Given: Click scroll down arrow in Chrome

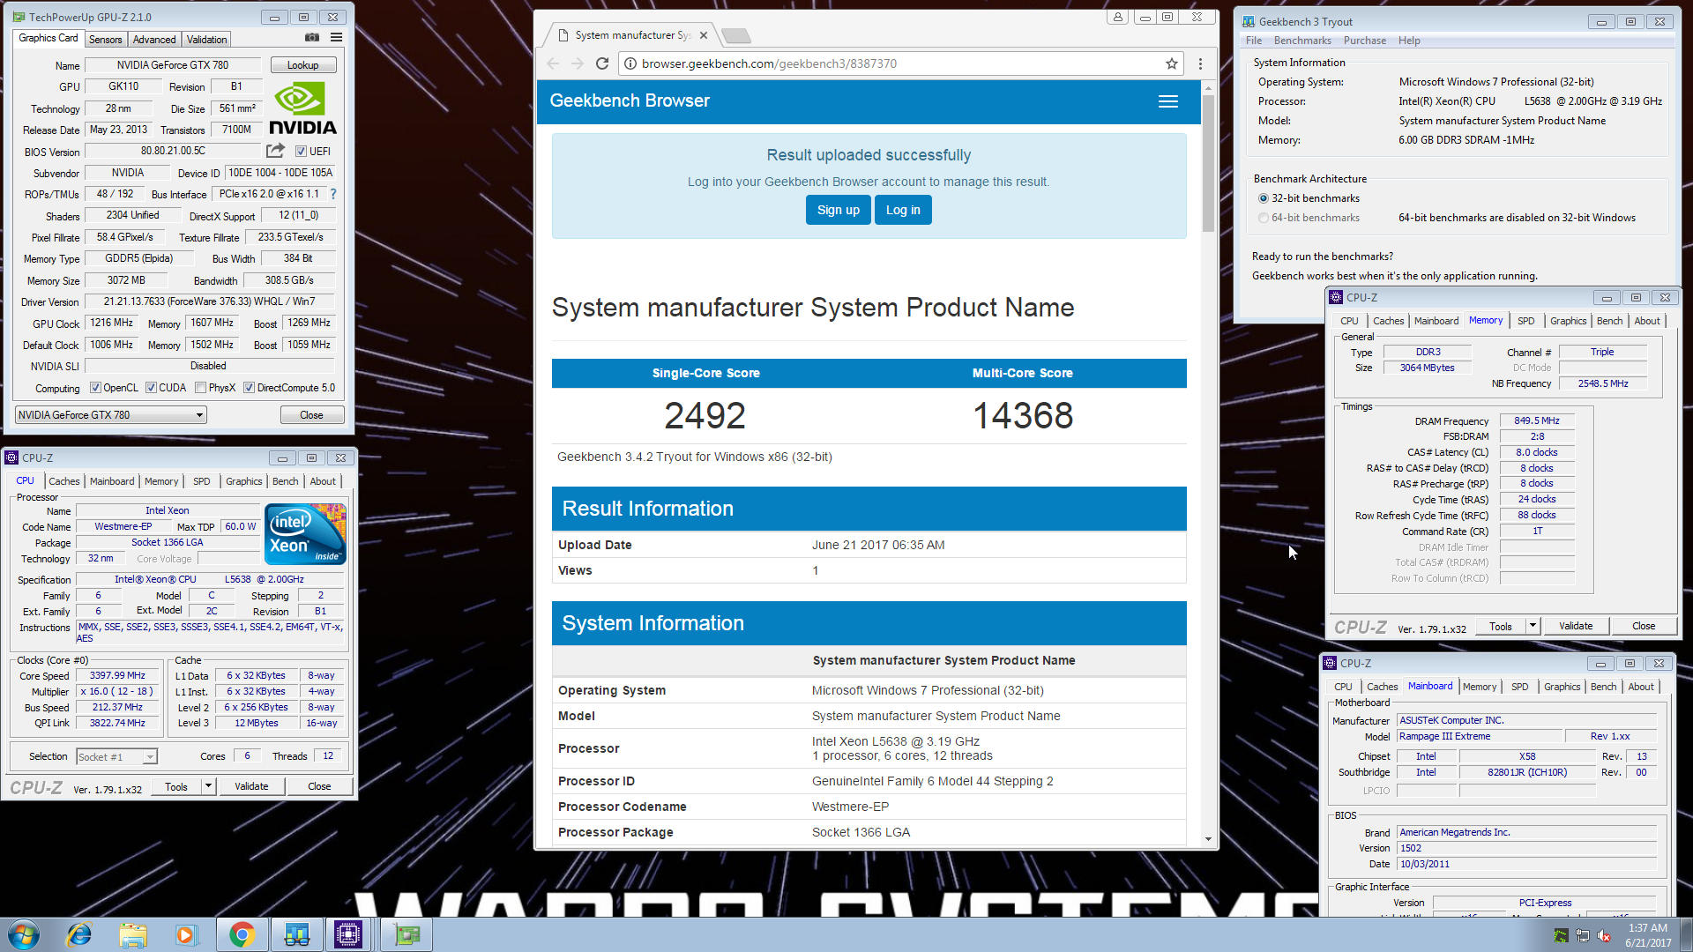Looking at the screenshot, I should (1208, 839).
